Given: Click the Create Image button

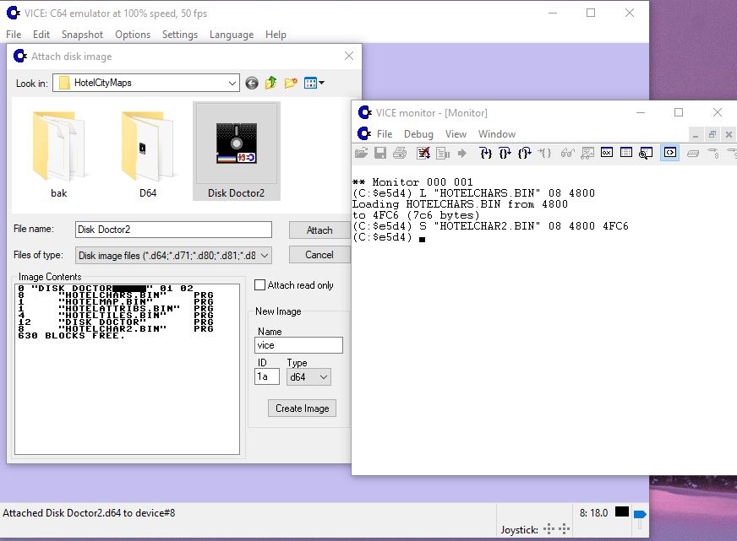Looking at the screenshot, I should pos(303,408).
